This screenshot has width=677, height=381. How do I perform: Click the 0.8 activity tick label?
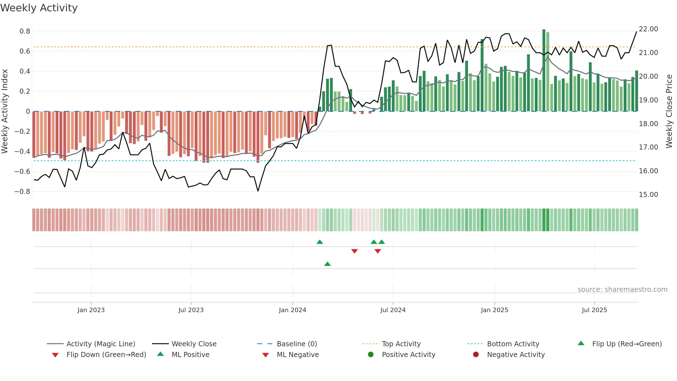point(25,31)
